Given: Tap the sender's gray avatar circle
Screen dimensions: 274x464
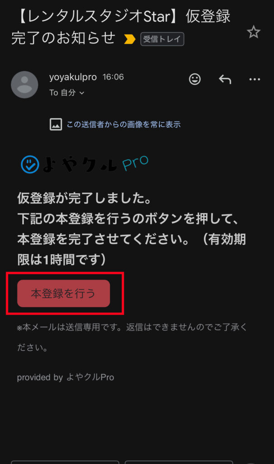Looking at the screenshot, I should coord(24,85).
